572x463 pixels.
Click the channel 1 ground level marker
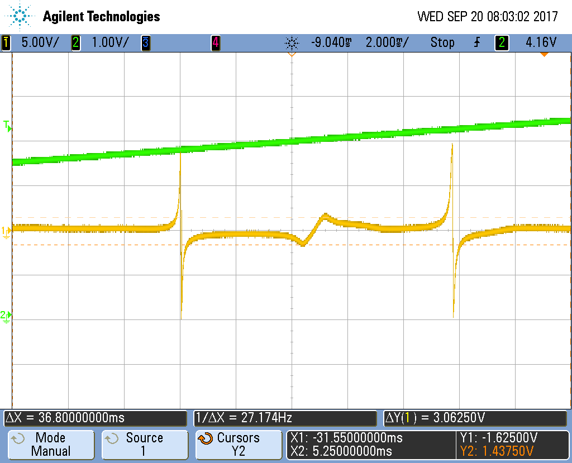click(x=6, y=230)
